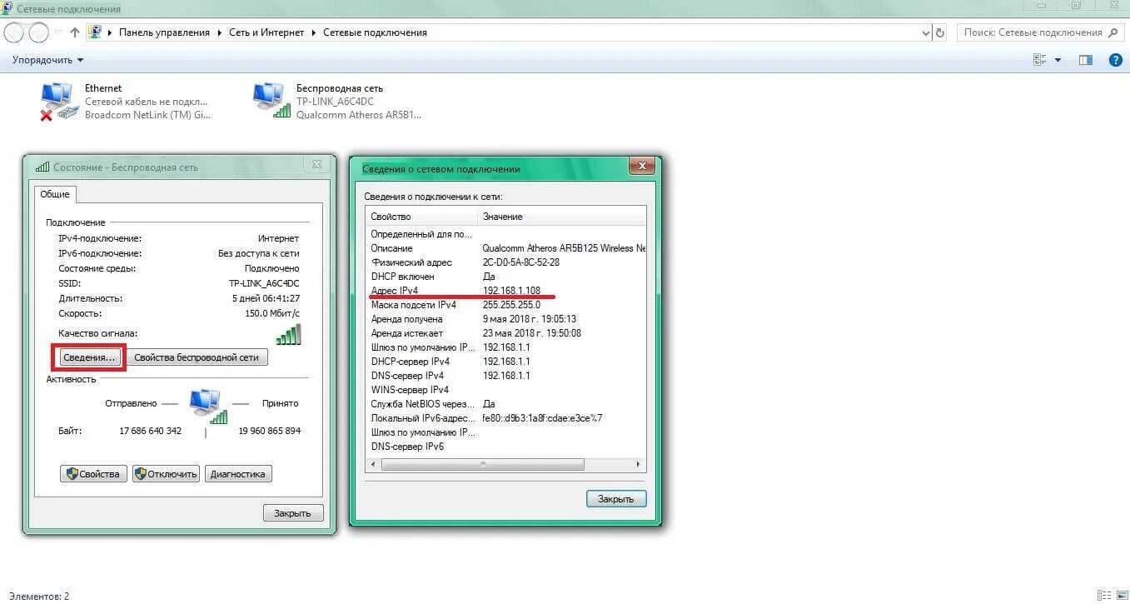Select the DNS-сервер IPv6 row

[506, 447]
